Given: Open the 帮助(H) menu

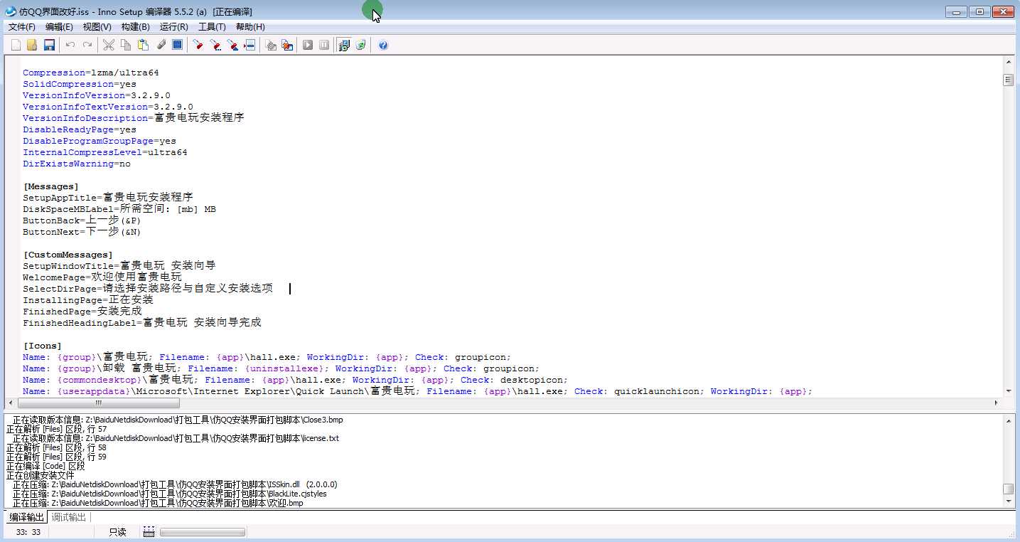Looking at the screenshot, I should 250,27.
